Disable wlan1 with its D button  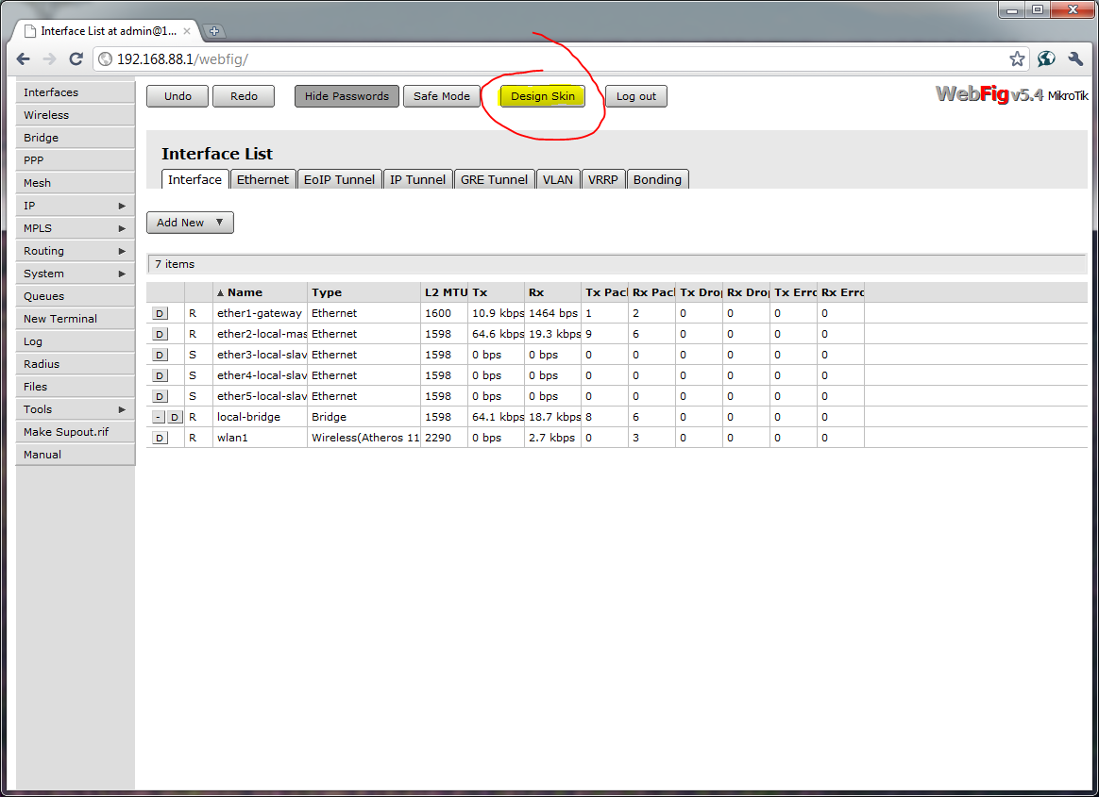tap(160, 438)
